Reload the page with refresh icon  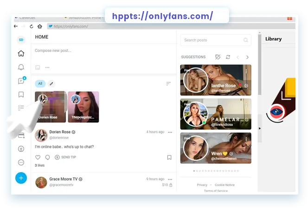click(x=32, y=26)
